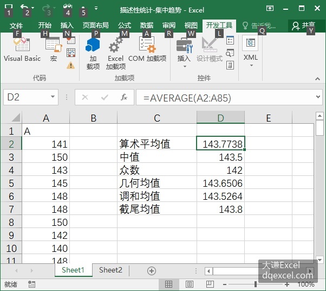Click the Undo button

click(x=24, y=8)
